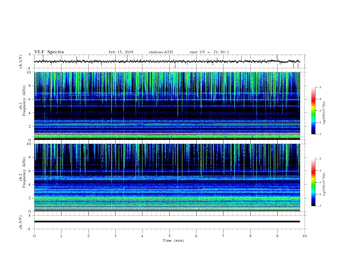Click the ch.2 spectrogram colorbar
Screen dimensions: 343x265
(x=313, y=182)
